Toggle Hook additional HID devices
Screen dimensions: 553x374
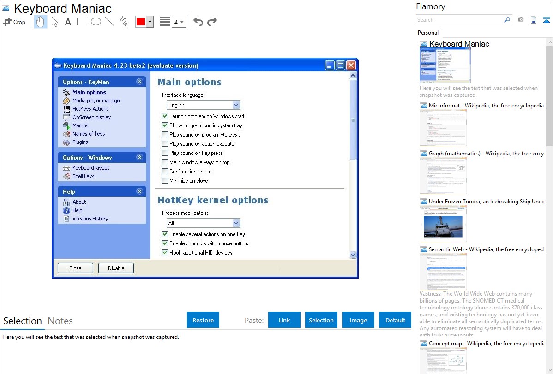point(165,252)
